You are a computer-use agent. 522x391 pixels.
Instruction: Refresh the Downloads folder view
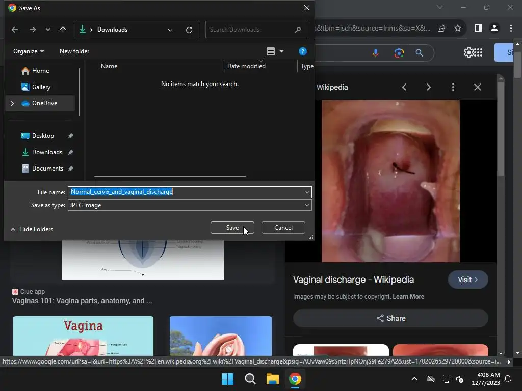click(189, 30)
